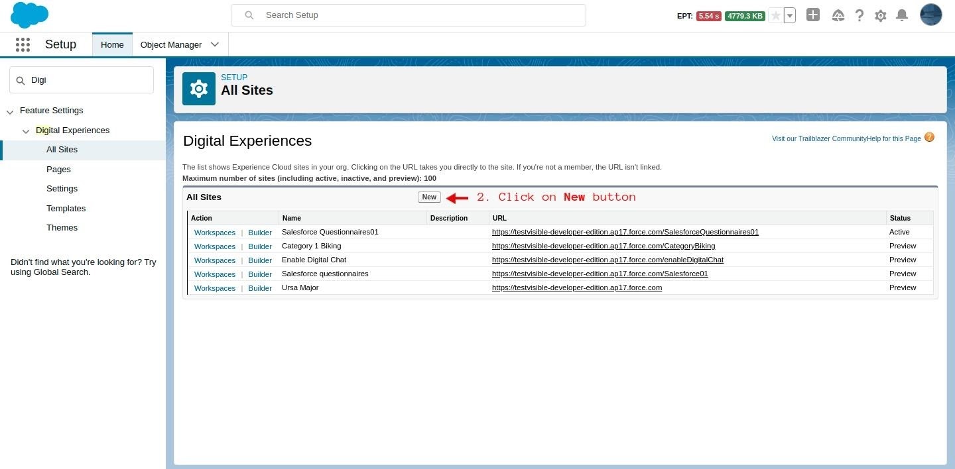
Task: Click the Active status cell
Action: click(x=899, y=232)
